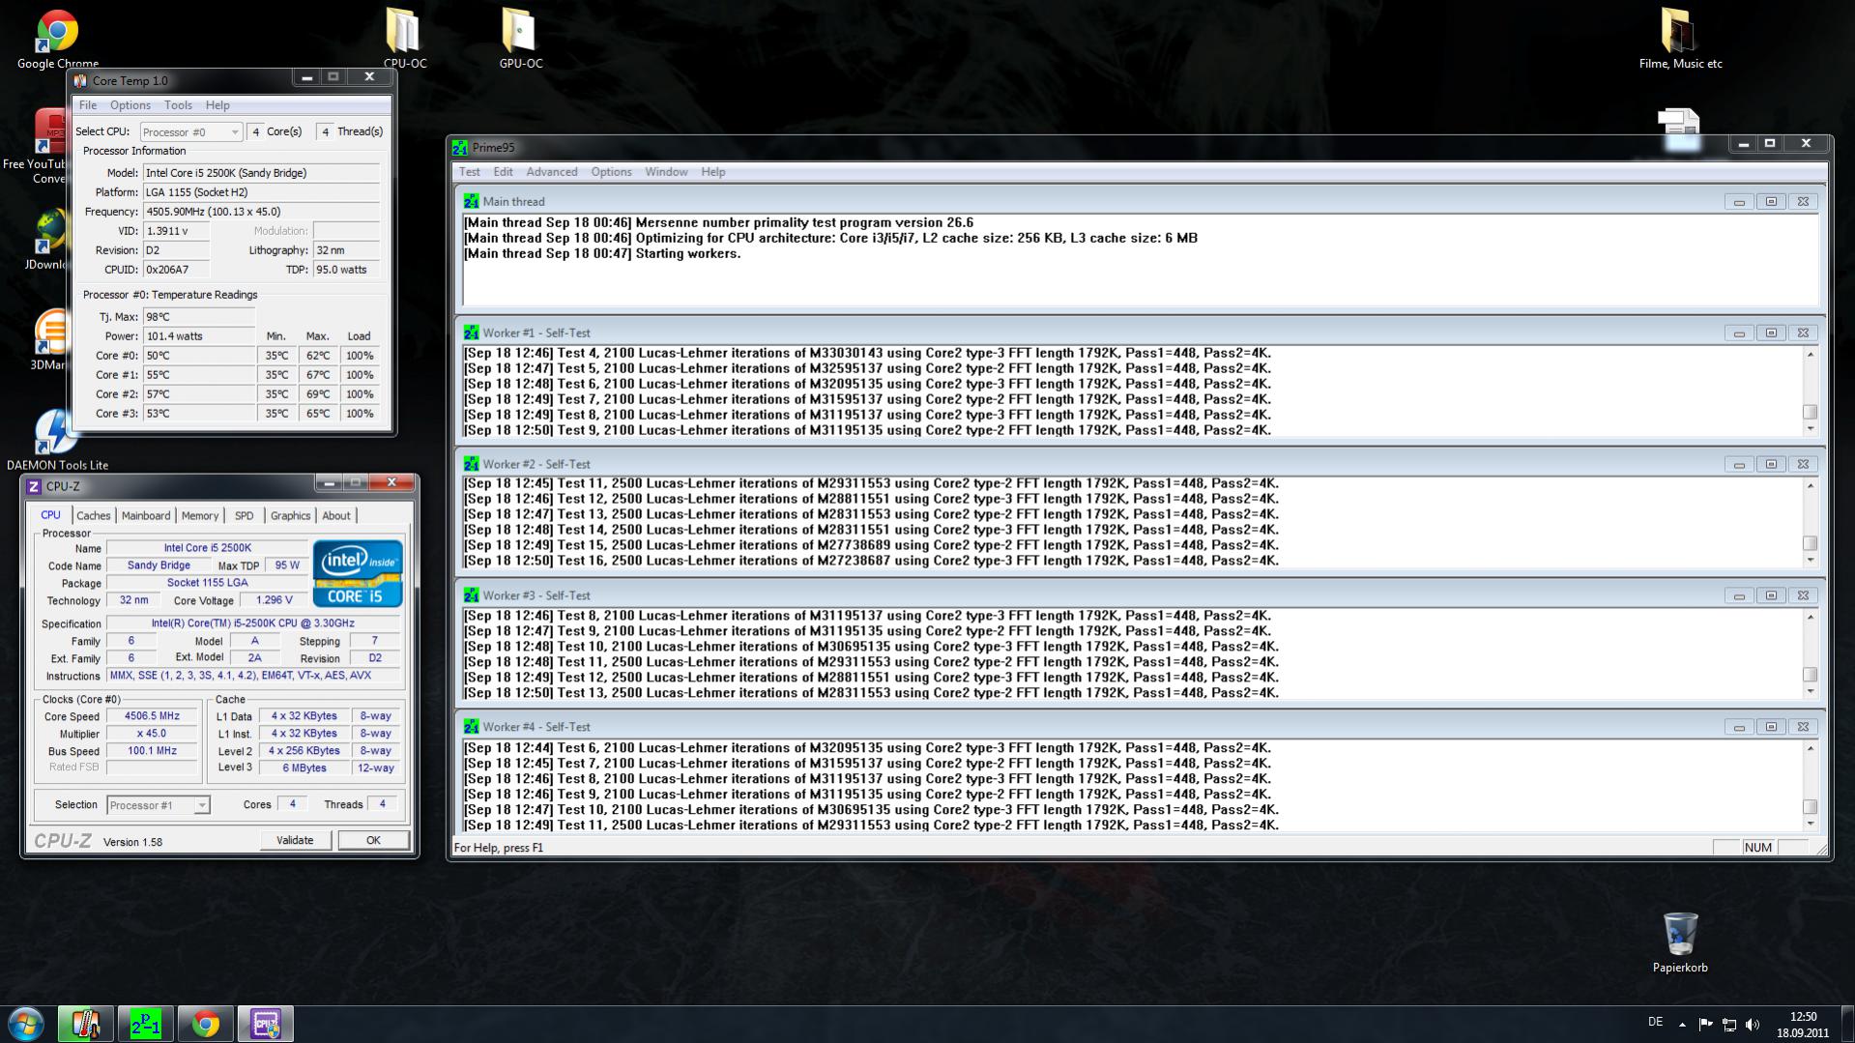Click the Worker #2 window icon
Image resolution: width=1855 pixels, height=1043 pixels.
point(471,465)
